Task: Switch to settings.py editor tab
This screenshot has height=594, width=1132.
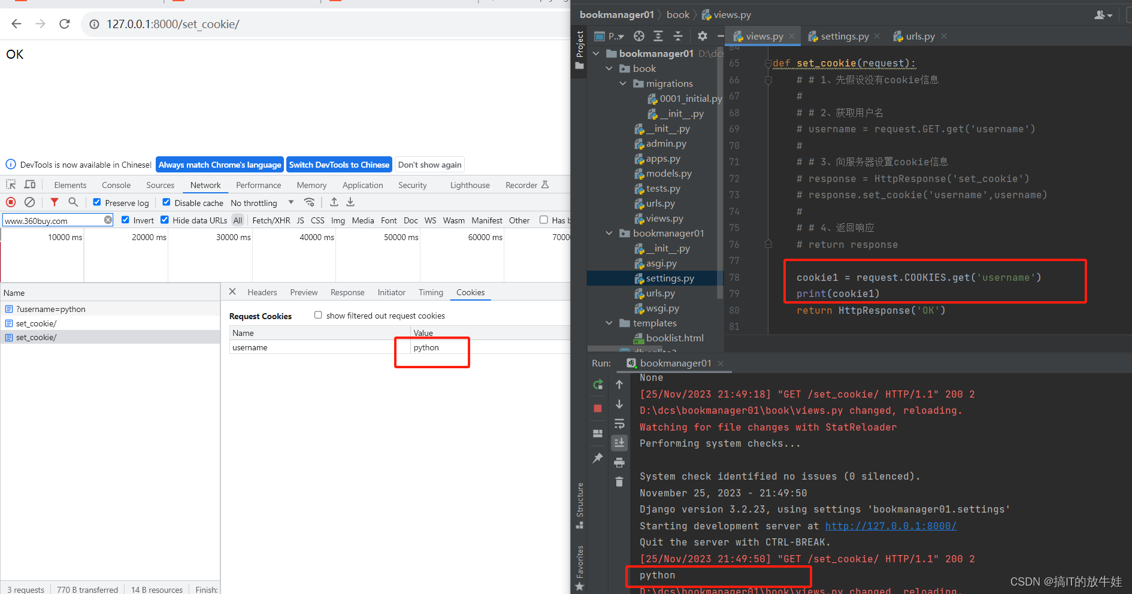Action: click(x=844, y=37)
